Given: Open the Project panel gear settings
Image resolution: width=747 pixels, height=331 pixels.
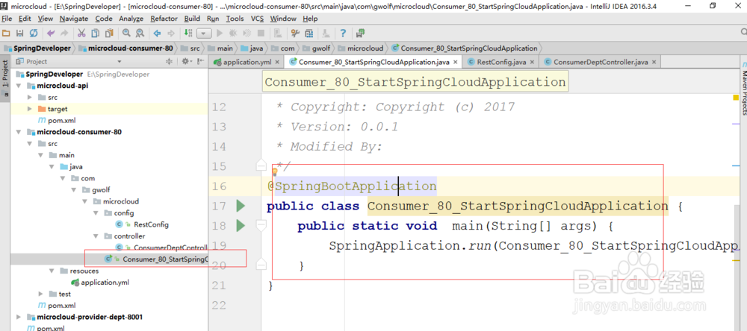Looking at the screenshot, I should point(186,62).
